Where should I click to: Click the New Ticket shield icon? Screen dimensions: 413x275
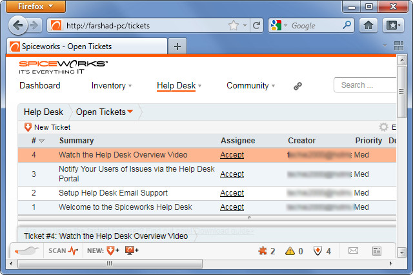click(x=28, y=127)
